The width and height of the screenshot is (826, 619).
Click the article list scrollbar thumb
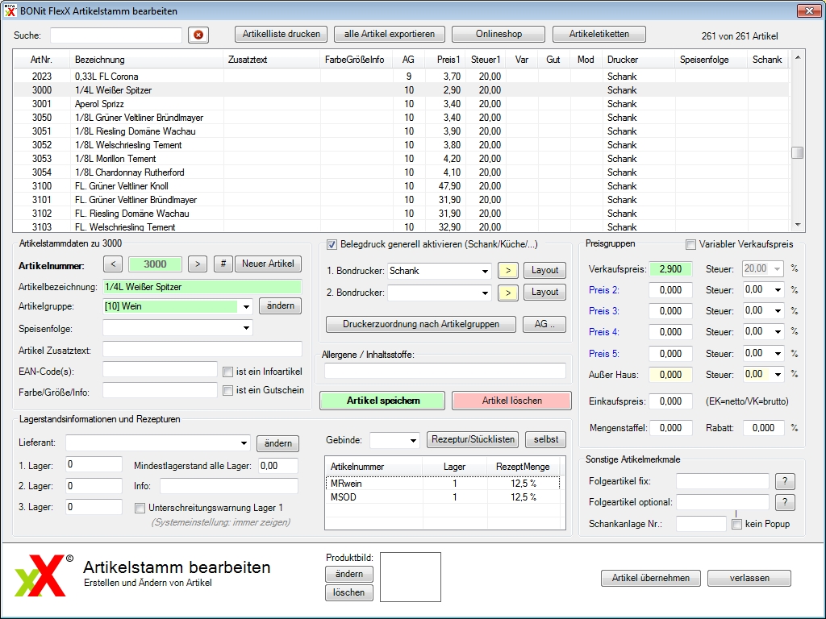click(x=798, y=152)
